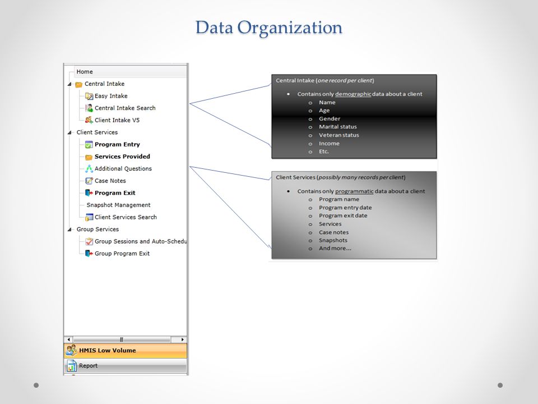Click the Client Services Search icon
The height and width of the screenshot is (404, 538).
[x=89, y=217]
